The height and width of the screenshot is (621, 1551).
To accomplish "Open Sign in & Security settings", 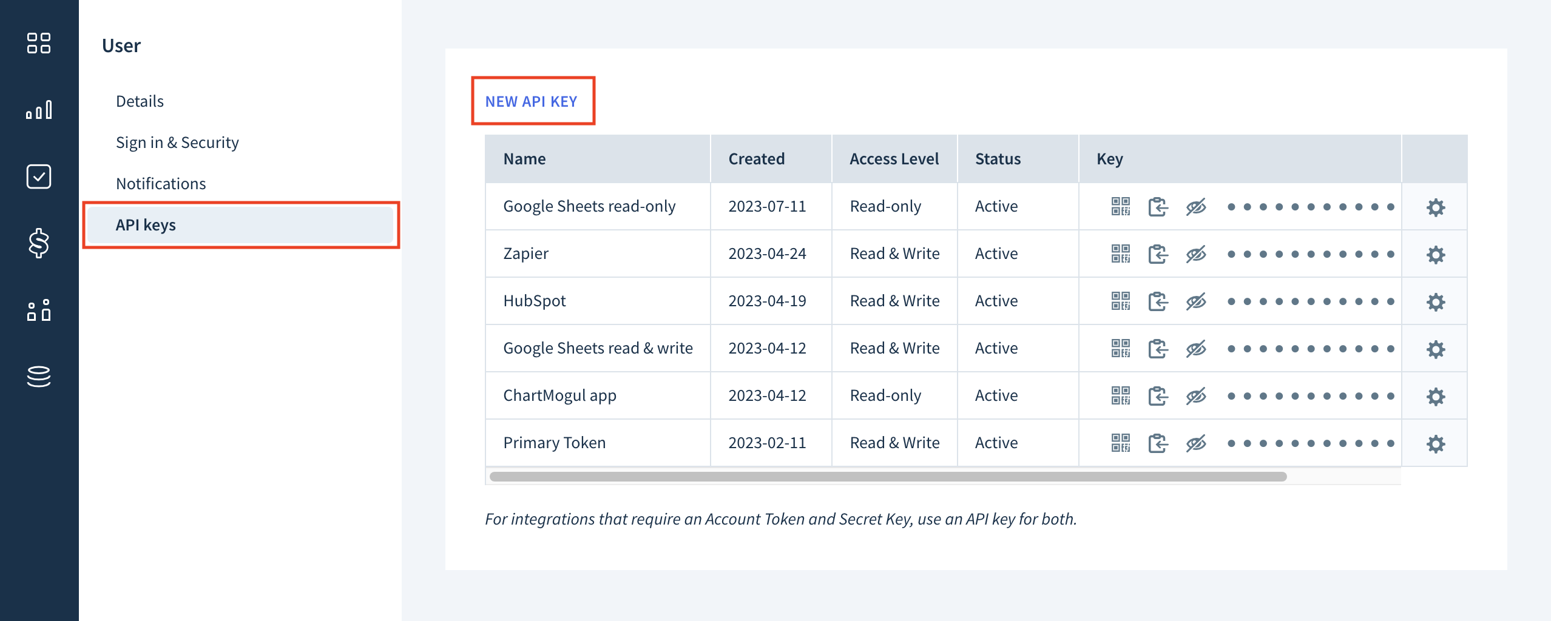I will 177,143.
